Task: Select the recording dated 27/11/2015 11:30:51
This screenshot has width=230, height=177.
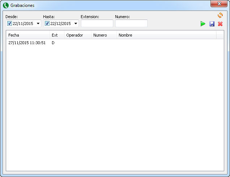Action: pyautogui.click(x=27, y=43)
